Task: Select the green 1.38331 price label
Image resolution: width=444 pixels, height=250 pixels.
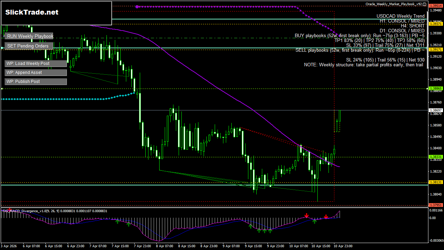Action: pyautogui.click(x=436, y=157)
